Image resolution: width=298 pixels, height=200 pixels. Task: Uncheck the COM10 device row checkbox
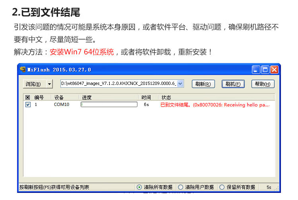pyautogui.click(x=27, y=105)
